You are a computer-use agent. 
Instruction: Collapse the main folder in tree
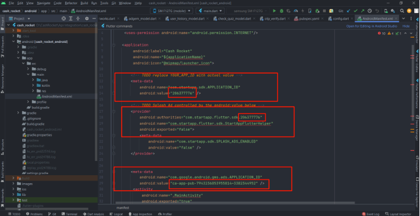(x=28, y=75)
